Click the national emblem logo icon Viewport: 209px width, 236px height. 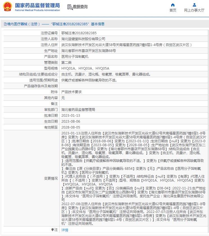[7, 6]
